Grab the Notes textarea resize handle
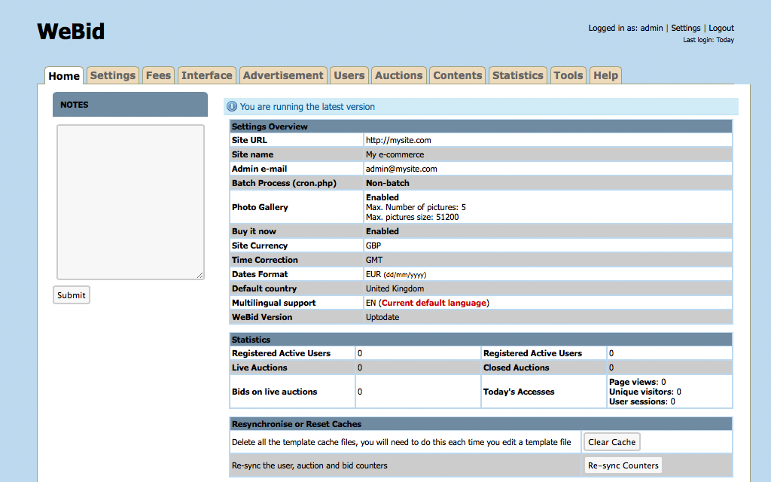771x482 pixels. tap(200, 276)
